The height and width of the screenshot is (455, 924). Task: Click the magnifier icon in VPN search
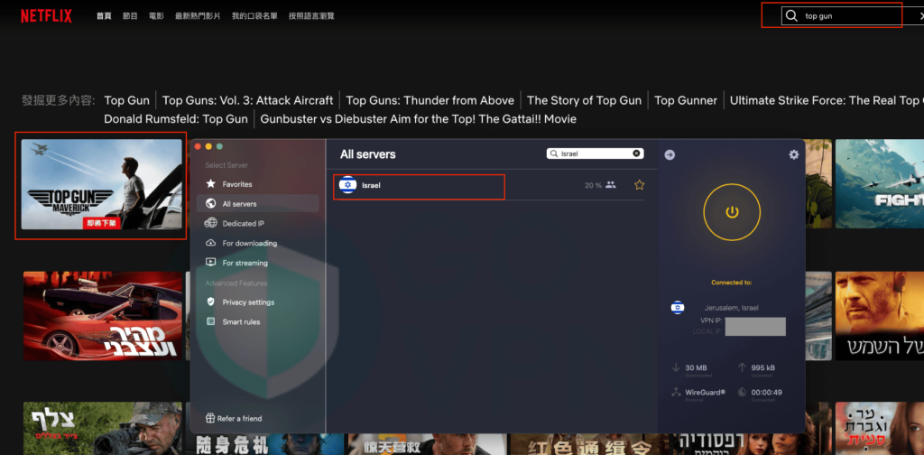coord(554,153)
